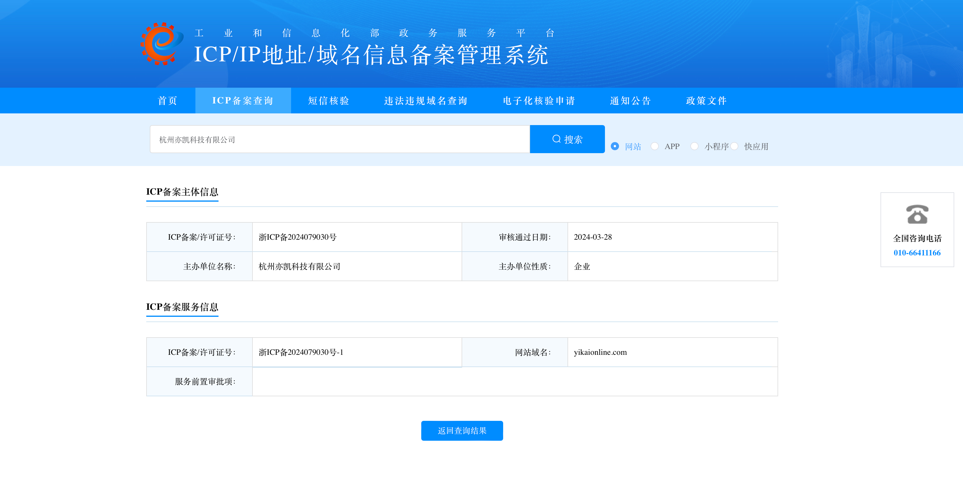Go to the 短信核验 tab
963x498 pixels.
click(329, 101)
